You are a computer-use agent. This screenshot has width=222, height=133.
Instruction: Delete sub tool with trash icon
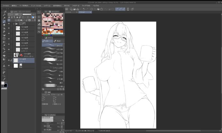pos(63,89)
